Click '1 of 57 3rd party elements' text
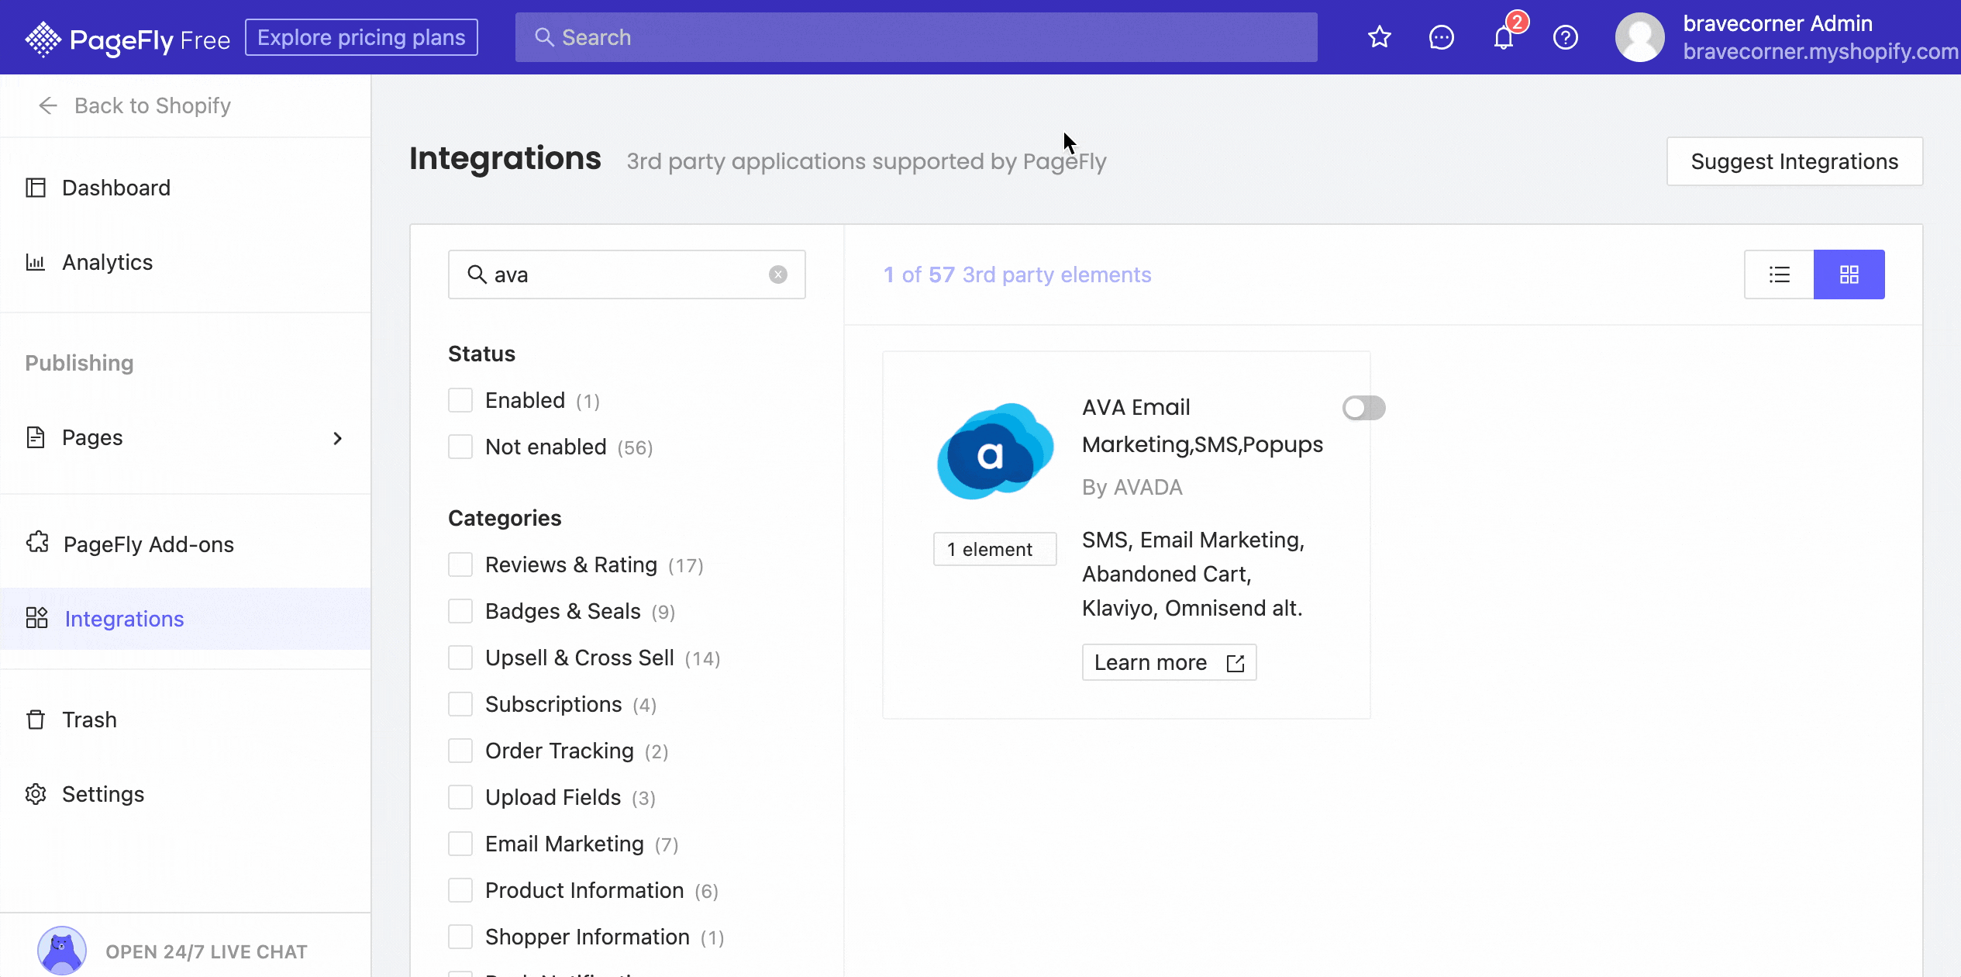This screenshot has height=977, width=1961. (1017, 274)
